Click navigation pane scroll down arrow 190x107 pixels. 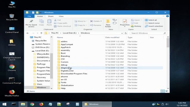51,89
